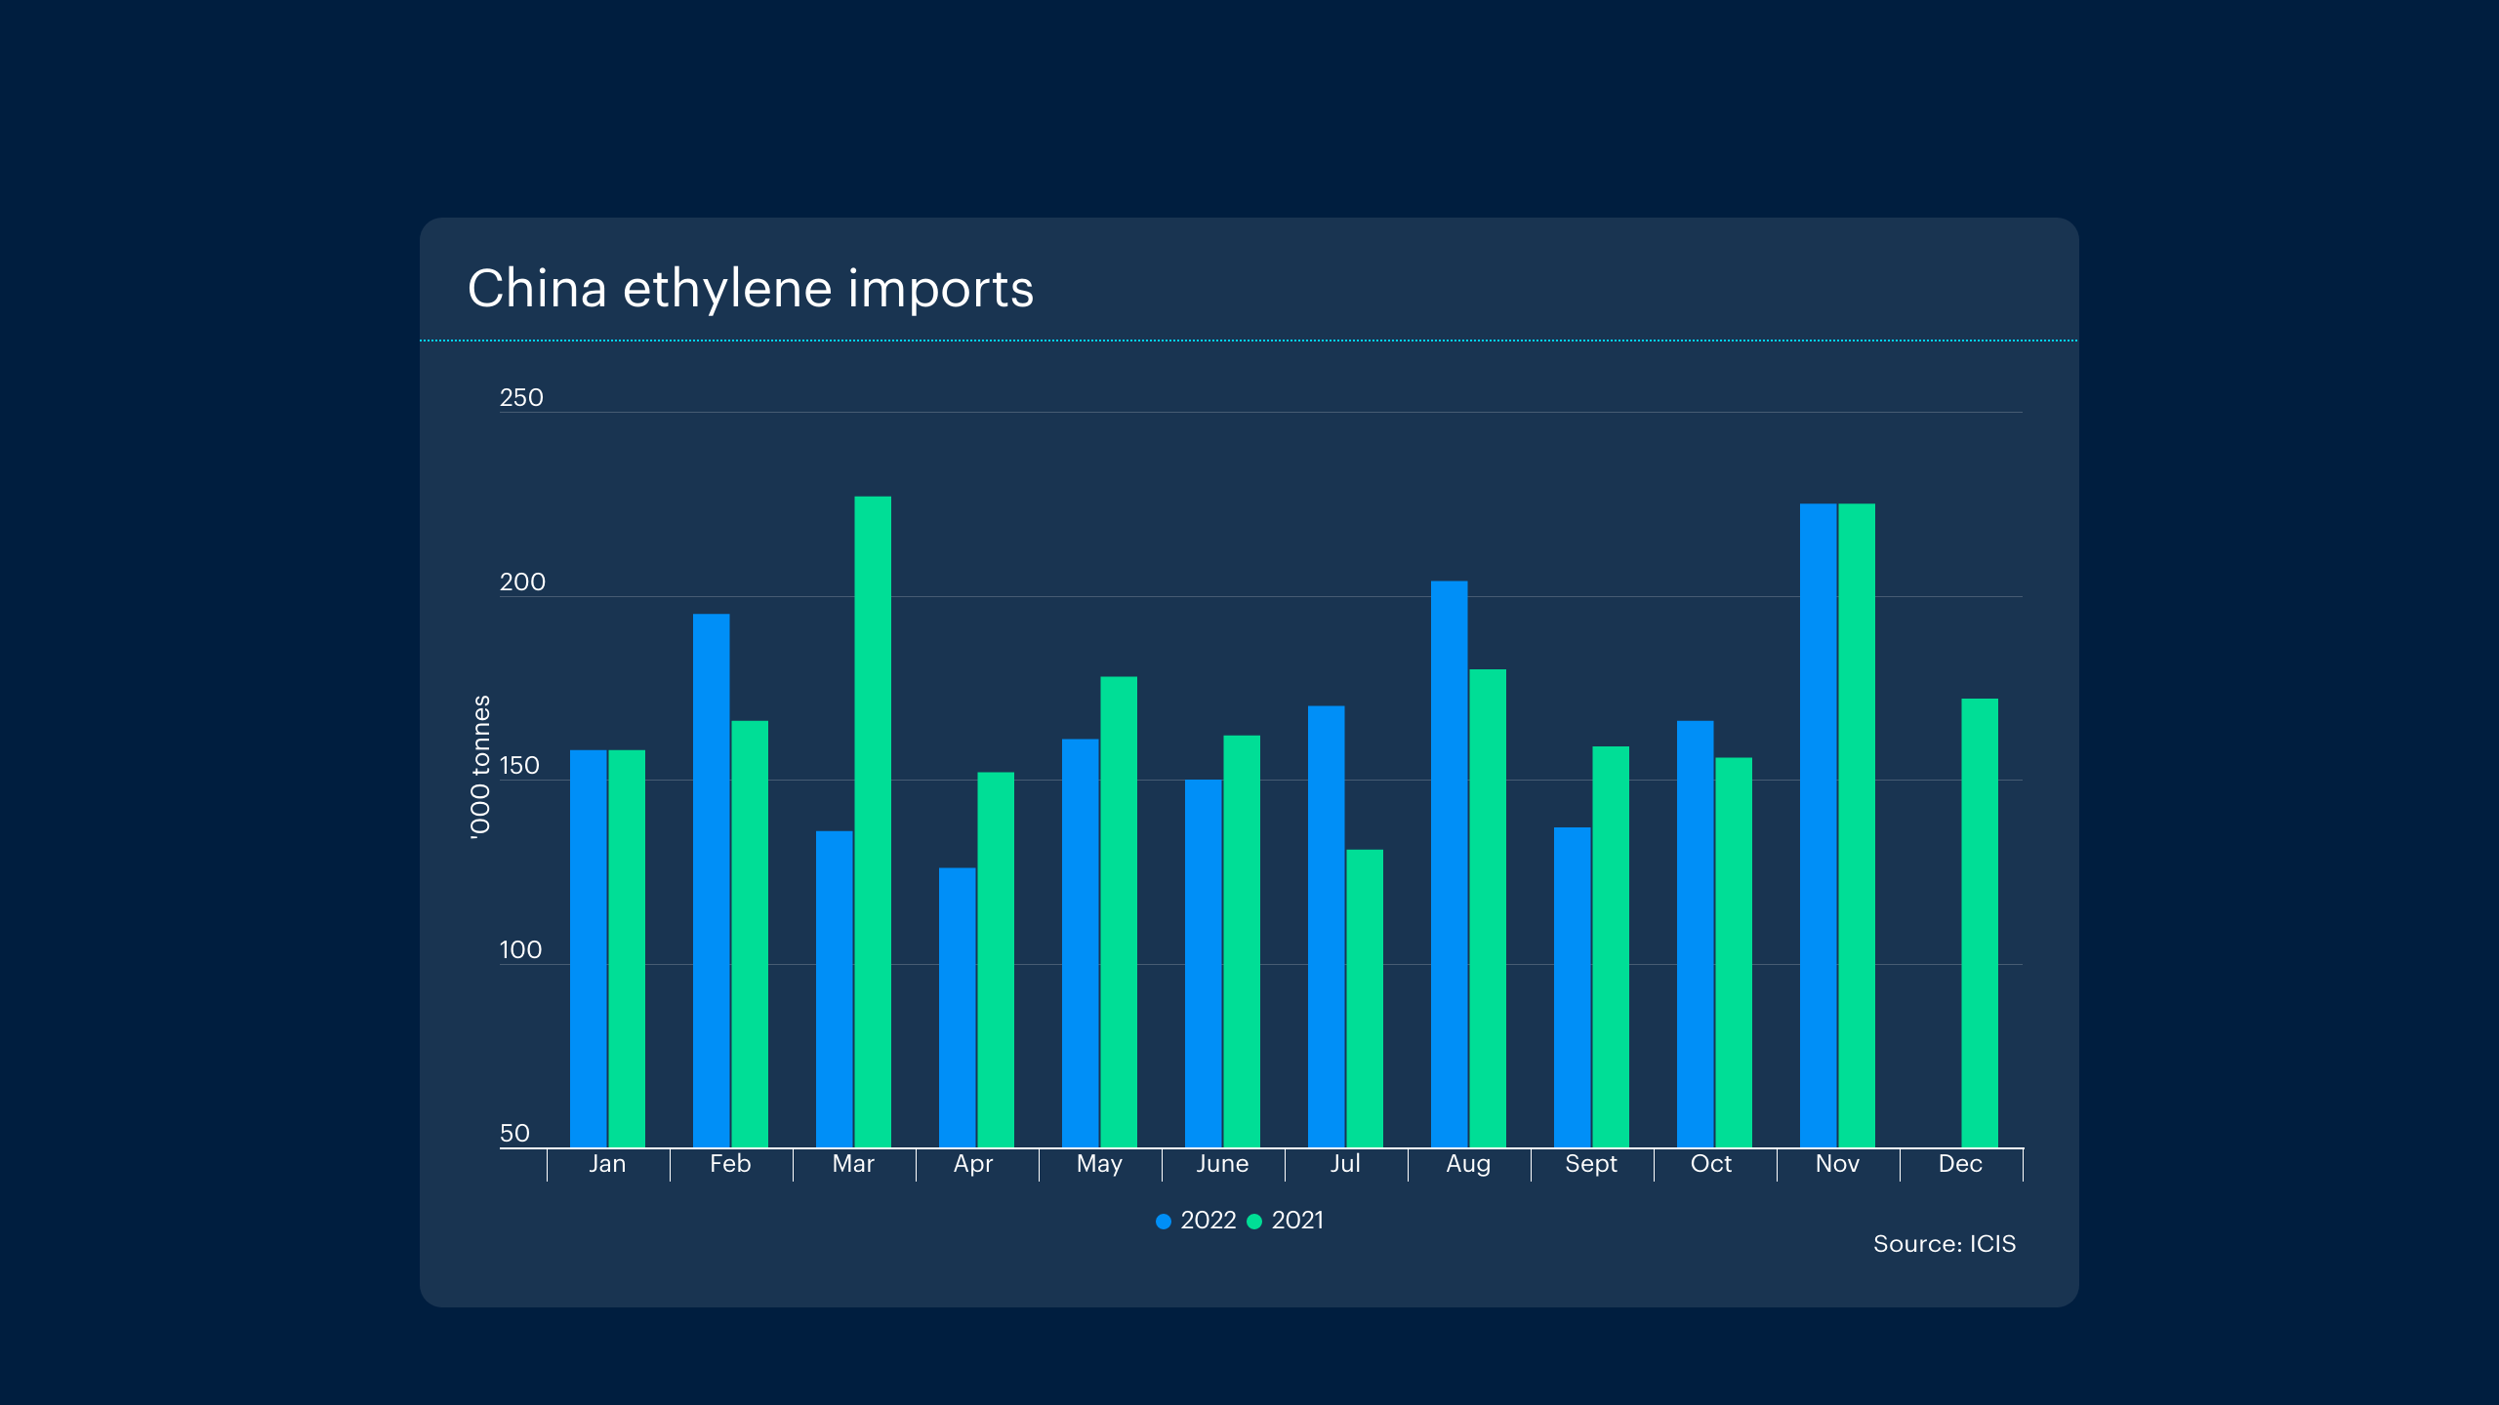Viewport: 2499px width, 1405px height.
Task: Select the blue April 2022 bar
Action: point(957,1007)
